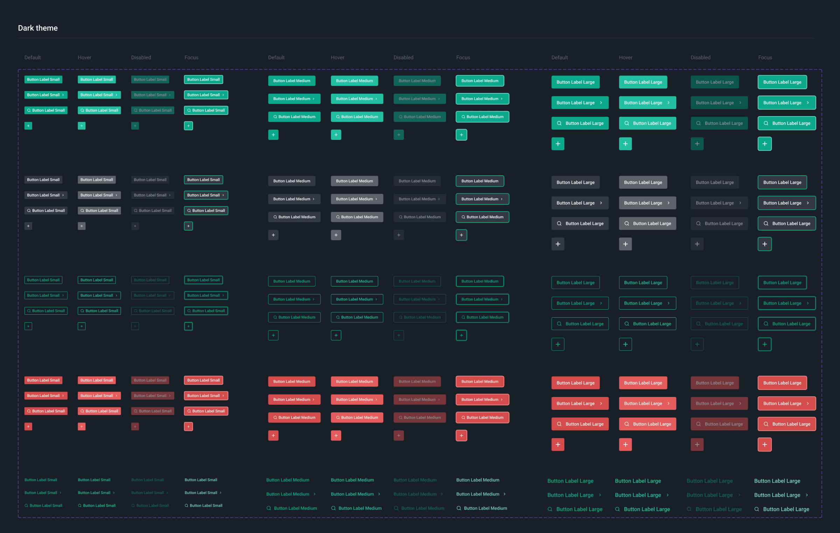Click medium outlined teal plus button under Focus

click(x=461, y=335)
